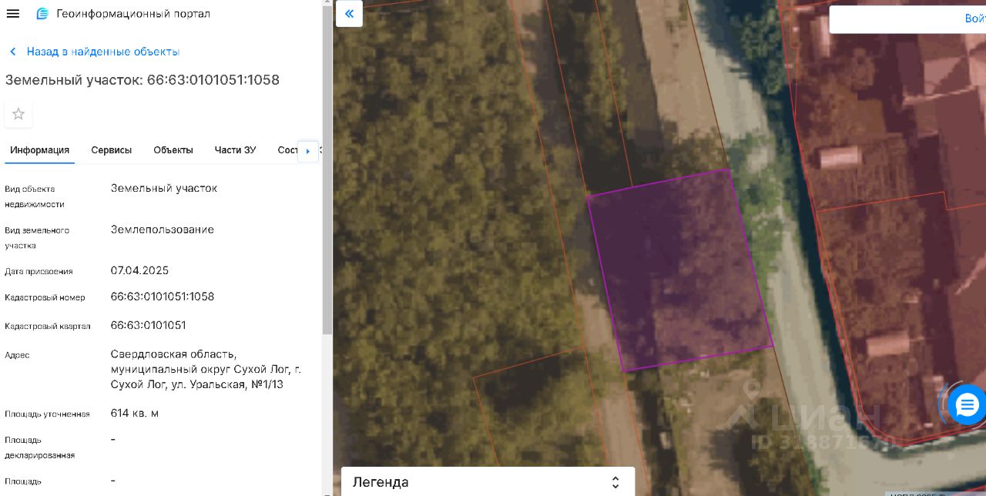Expand the Легенда panel

pos(488,482)
